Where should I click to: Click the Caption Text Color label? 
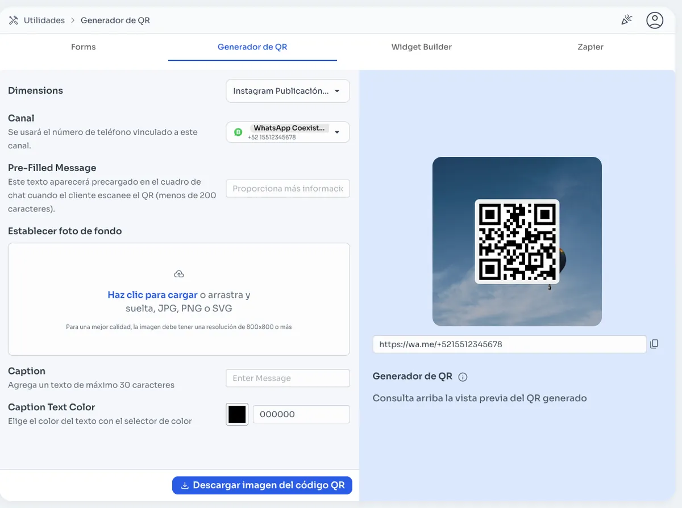click(51, 407)
